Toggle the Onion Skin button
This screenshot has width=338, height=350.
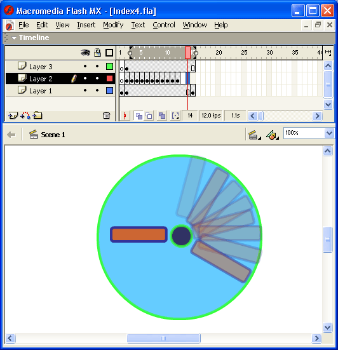(x=139, y=116)
